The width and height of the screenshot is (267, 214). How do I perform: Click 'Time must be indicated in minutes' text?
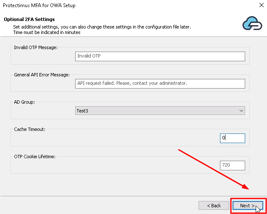[47, 32]
